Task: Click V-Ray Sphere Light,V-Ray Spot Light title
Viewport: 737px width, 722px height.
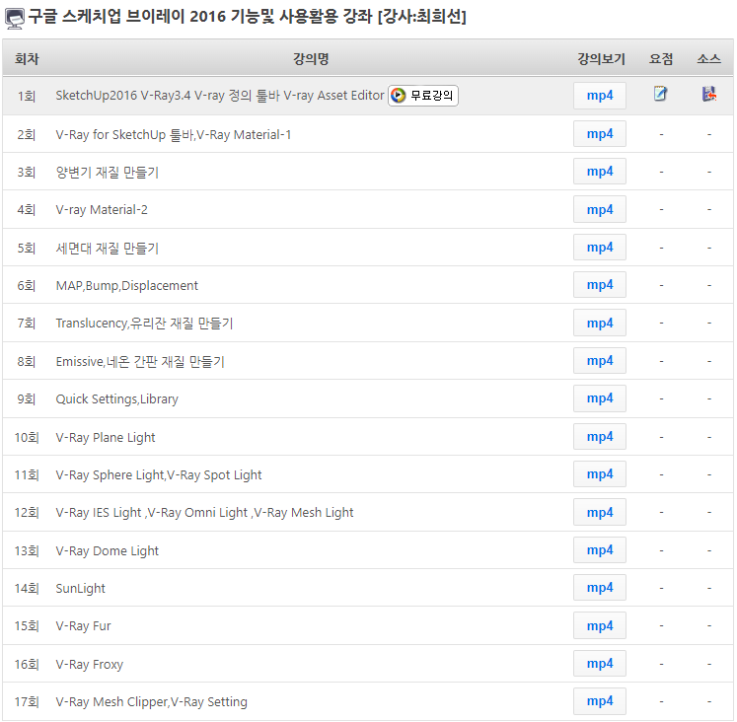Action: click(x=159, y=474)
